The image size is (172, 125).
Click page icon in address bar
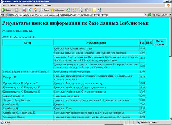click(x=10, y=15)
